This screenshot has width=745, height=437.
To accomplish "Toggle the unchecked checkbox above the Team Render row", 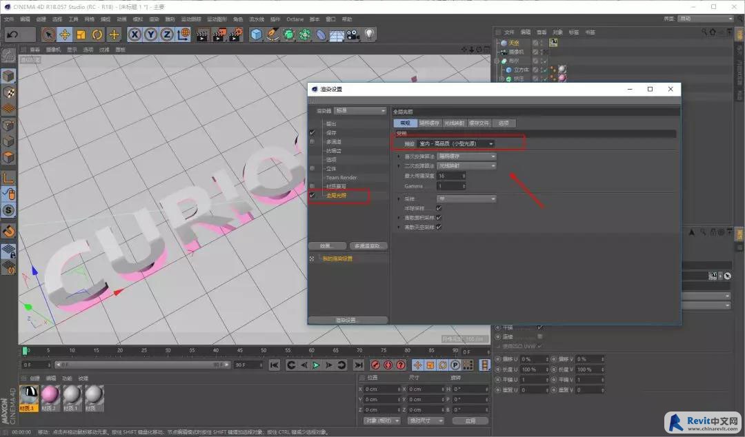I will click(x=312, y=169).
